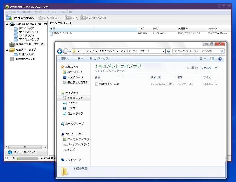Screen dimensions: 236x182
Task: Select 新規フォルダ under web archive
Action: (x=26, y=54)
